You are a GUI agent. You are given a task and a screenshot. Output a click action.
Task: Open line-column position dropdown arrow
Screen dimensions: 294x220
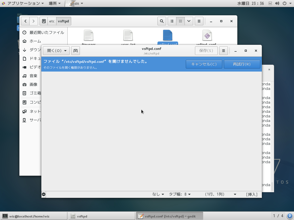[235, 194]
